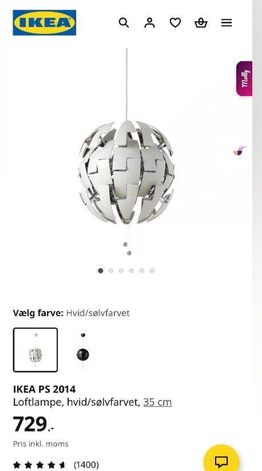262x471 pixels.
Task: Show the fourth product image dot
Action: [132, 270]
